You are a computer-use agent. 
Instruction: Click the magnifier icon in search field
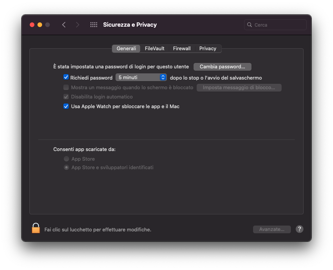point(250,25)
